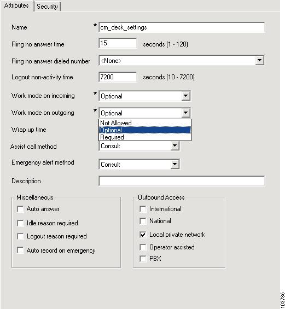This screenshot has width=285, height=309.
Task: Switch to the Security tab
Action: click(x=47, y=7)
